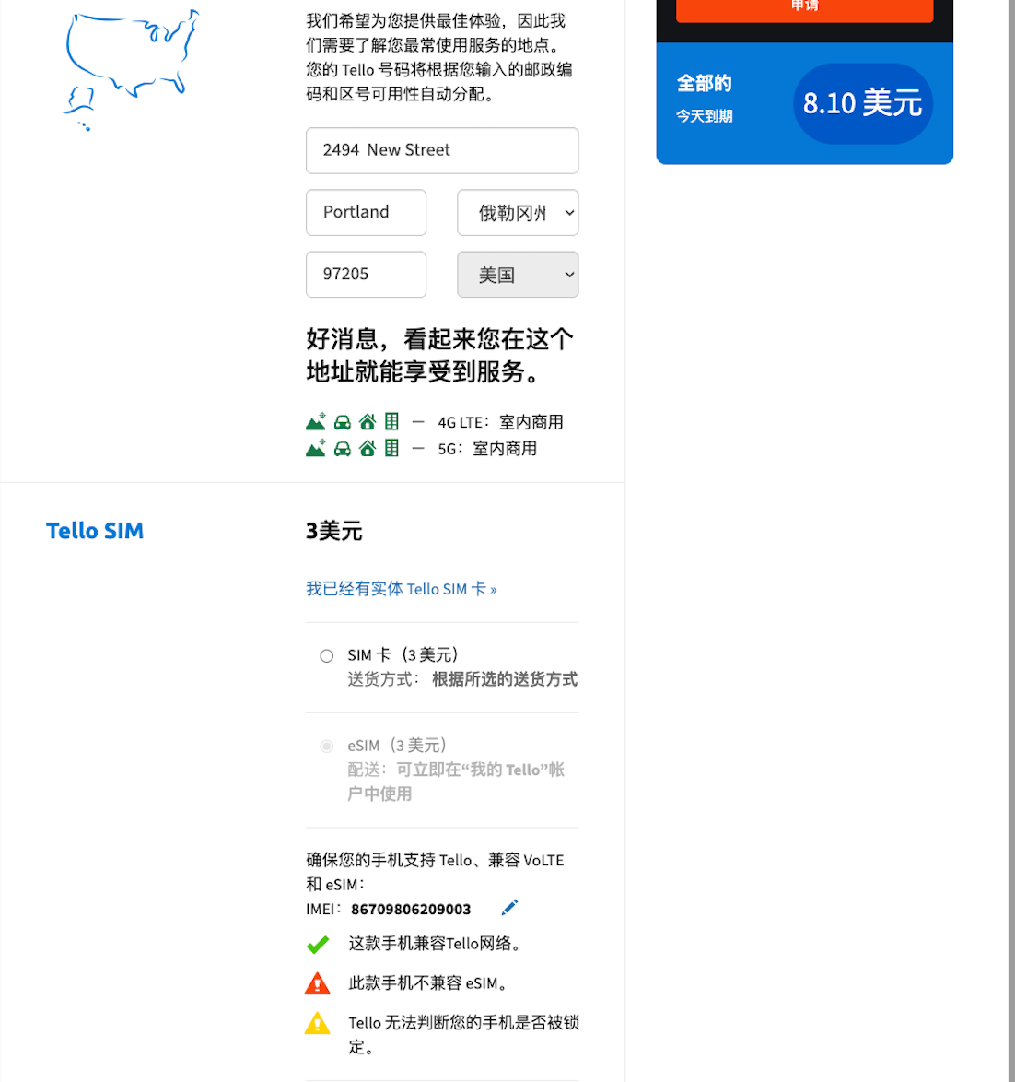Click the IMEI number 86709806209003
Screen dimensions: 1015x1082
pos(410,909)
